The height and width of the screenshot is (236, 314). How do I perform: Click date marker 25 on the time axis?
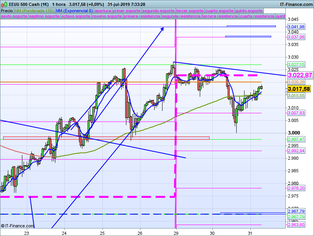pyautogui.click(x=102, y=233)
